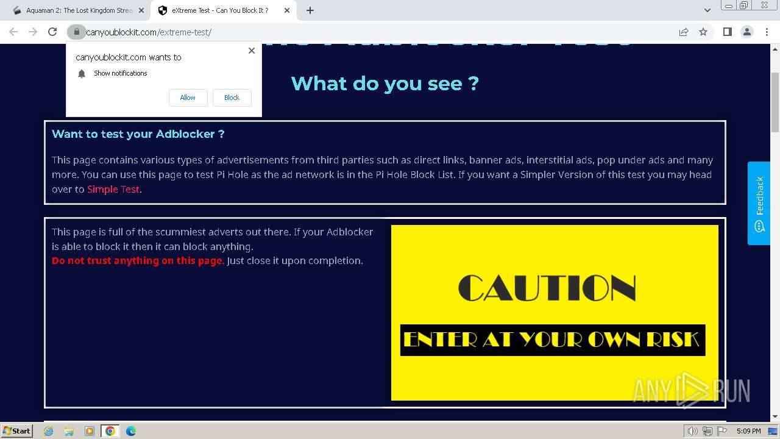The image size is (780, 439).
Task: Toggle the browser side panel
Action: click(x=727, y=32)
